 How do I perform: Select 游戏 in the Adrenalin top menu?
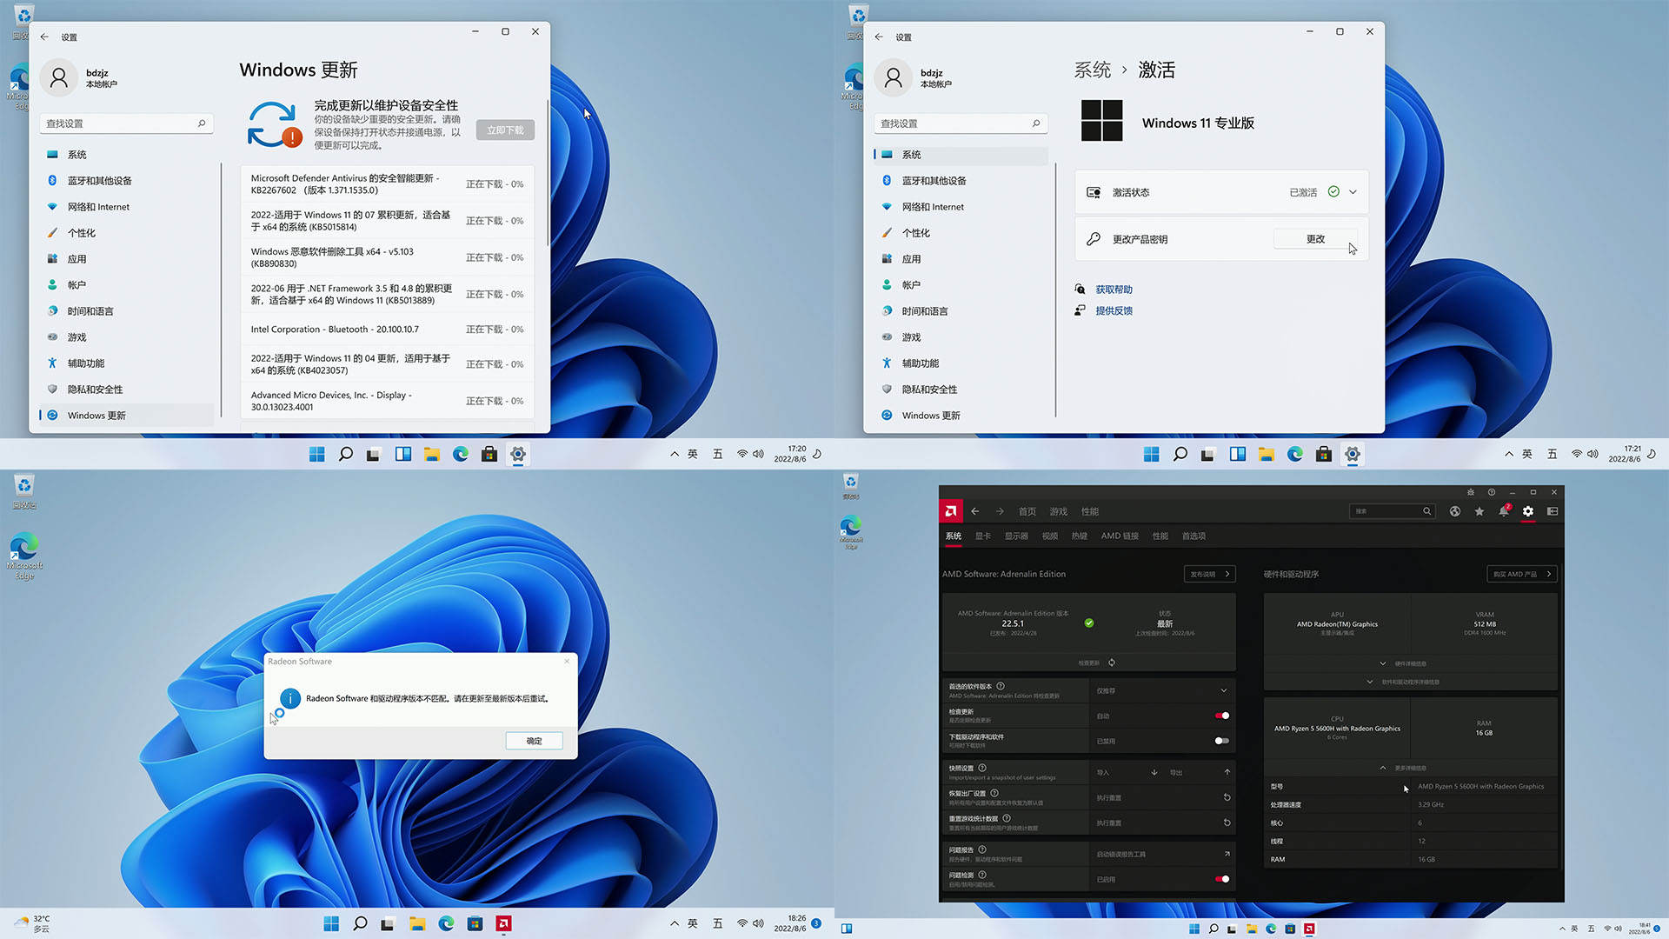(x=1058, y=511)
